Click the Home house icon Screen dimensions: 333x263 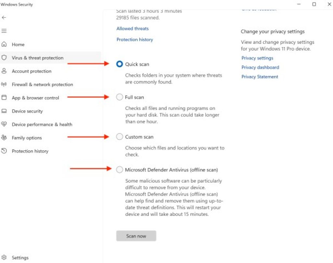point(4,45)
